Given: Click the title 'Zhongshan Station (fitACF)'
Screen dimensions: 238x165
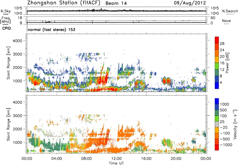Looking at the screenshot, I should point(64,3).
